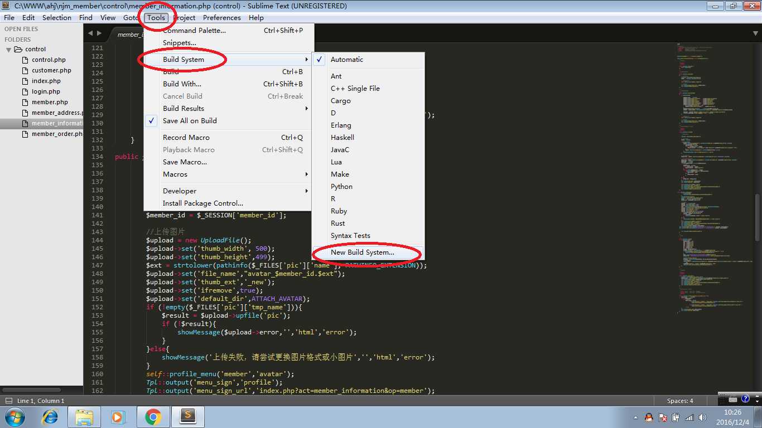
Task: Launch Internet Explorer from the taskbar
Action: click(x=51, y=416)
